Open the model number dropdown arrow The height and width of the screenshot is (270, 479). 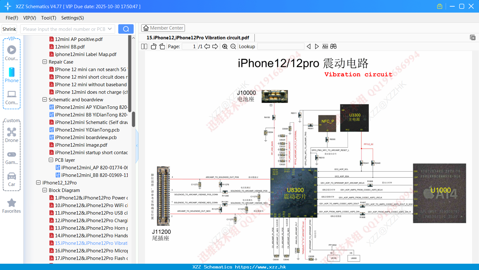110,29
